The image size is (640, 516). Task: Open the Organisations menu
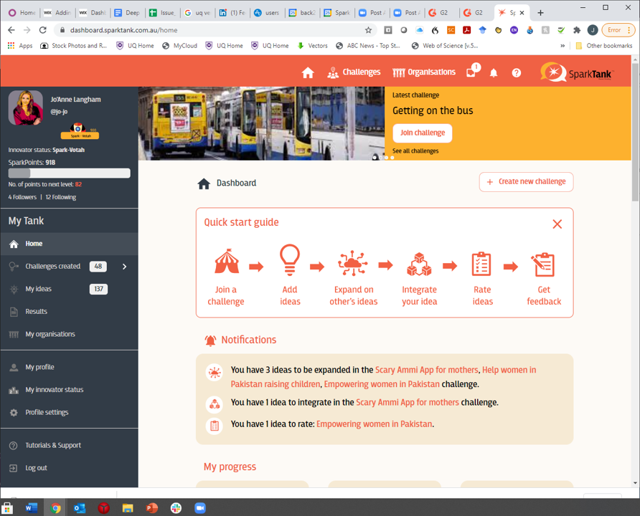click(x=423, y=72)
